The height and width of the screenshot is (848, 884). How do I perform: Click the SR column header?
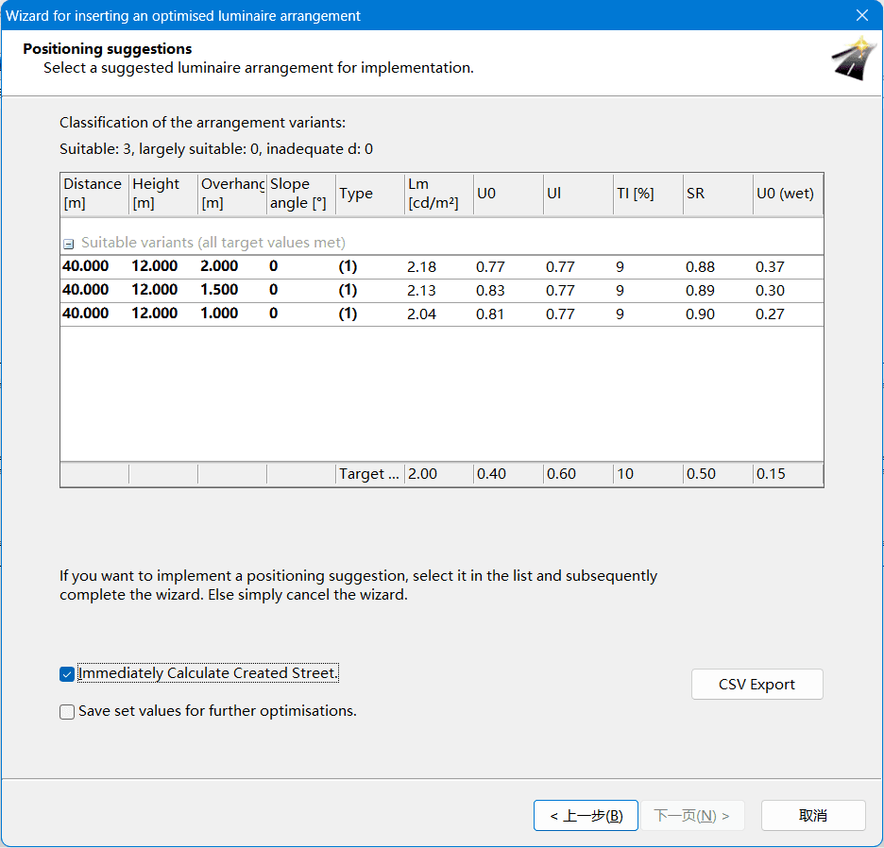tap(718, 194)
